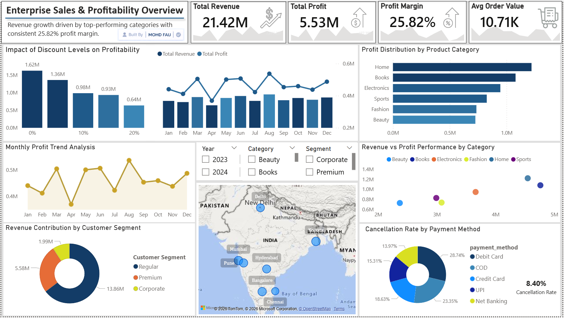
Task: Click the verified checkmark badge icon
Action: [x=178, y=35]
